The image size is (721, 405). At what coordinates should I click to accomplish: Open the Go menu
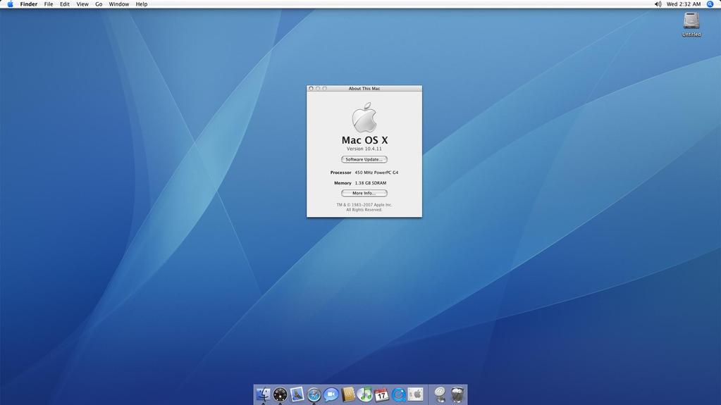[99, 4]
